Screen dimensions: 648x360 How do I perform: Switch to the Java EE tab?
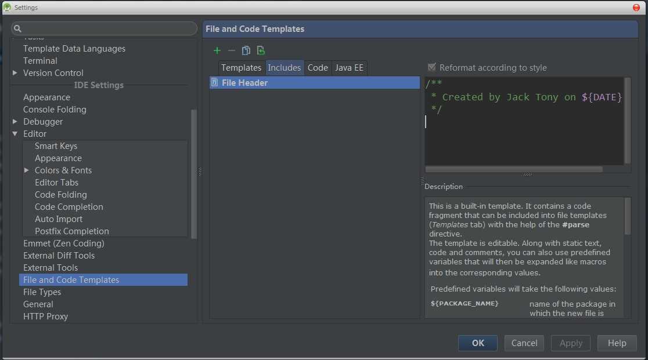click(x=349, y=68)
